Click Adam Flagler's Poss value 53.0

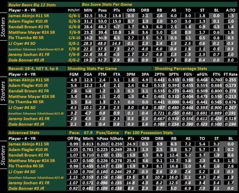pyautogui.click(x=102, y=21)
